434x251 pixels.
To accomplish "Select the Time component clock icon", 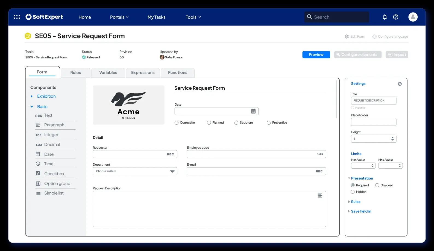I will point(38,164).
